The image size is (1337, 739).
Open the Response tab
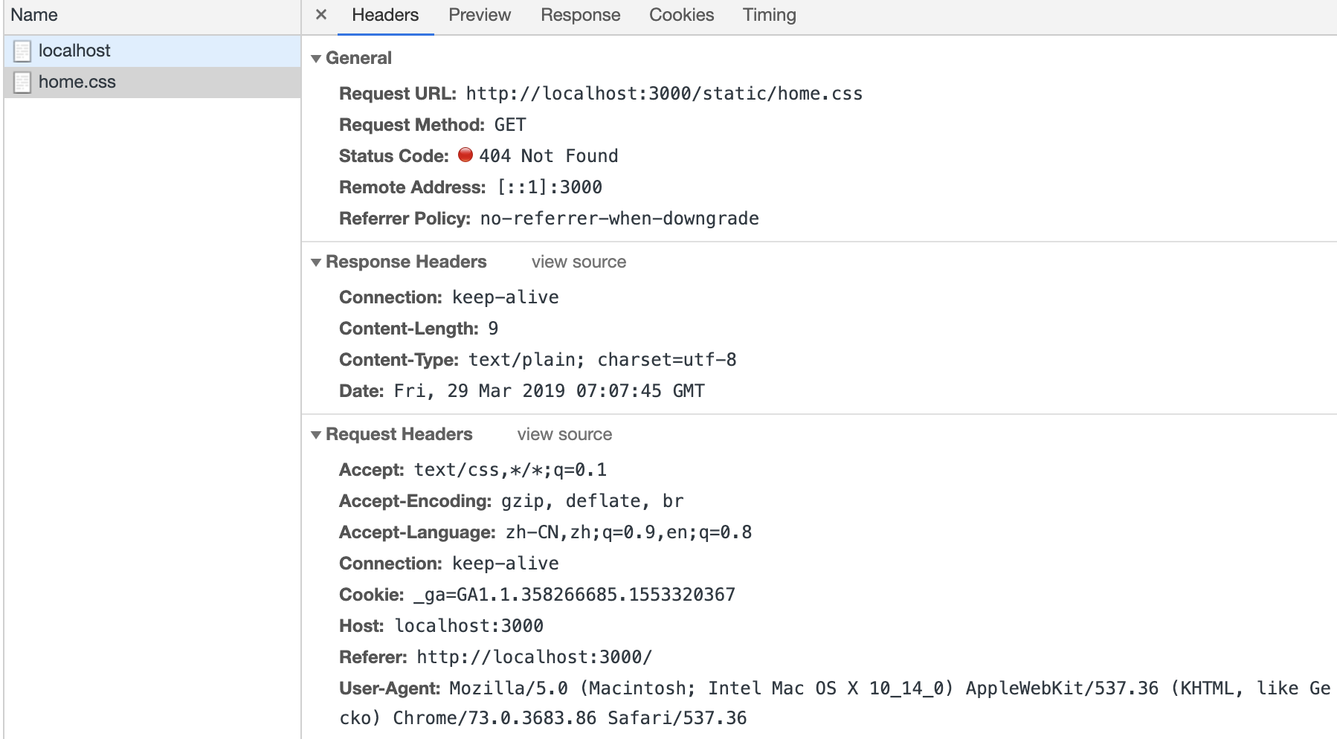tap(580, 15)
